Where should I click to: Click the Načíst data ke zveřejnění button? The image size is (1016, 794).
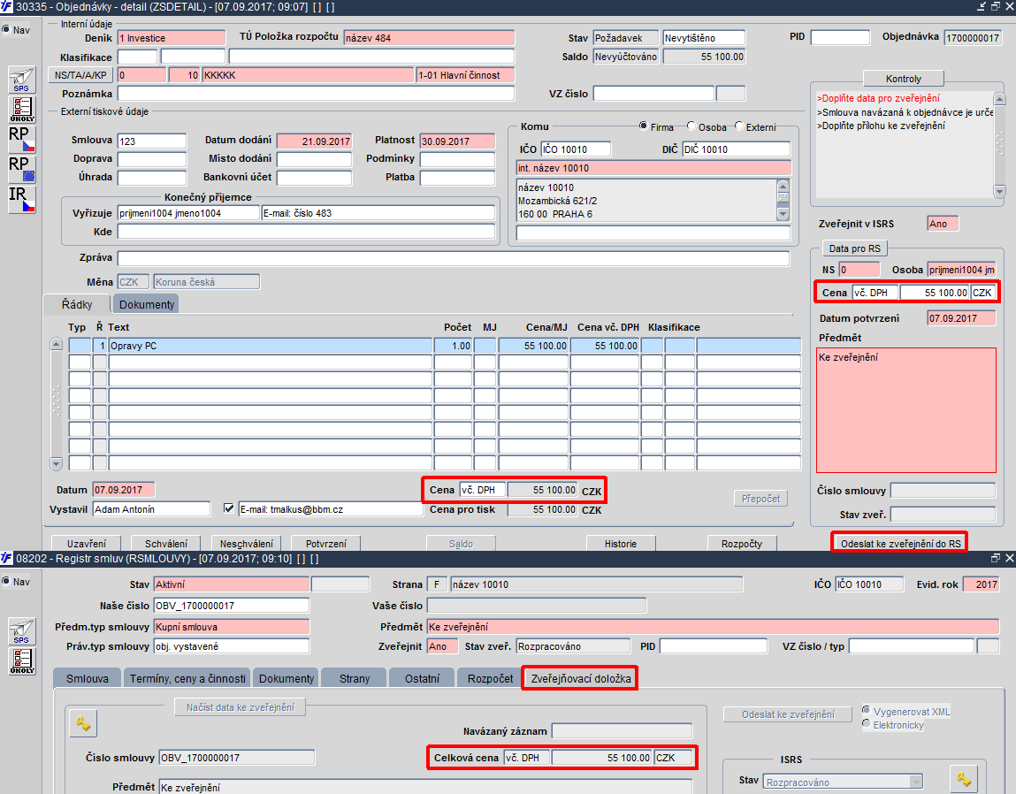point(241,707)
